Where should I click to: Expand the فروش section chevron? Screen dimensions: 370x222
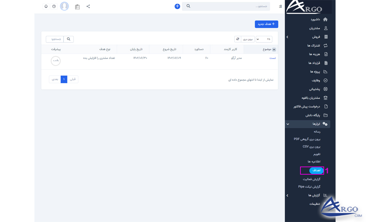[x=287, y=37]
